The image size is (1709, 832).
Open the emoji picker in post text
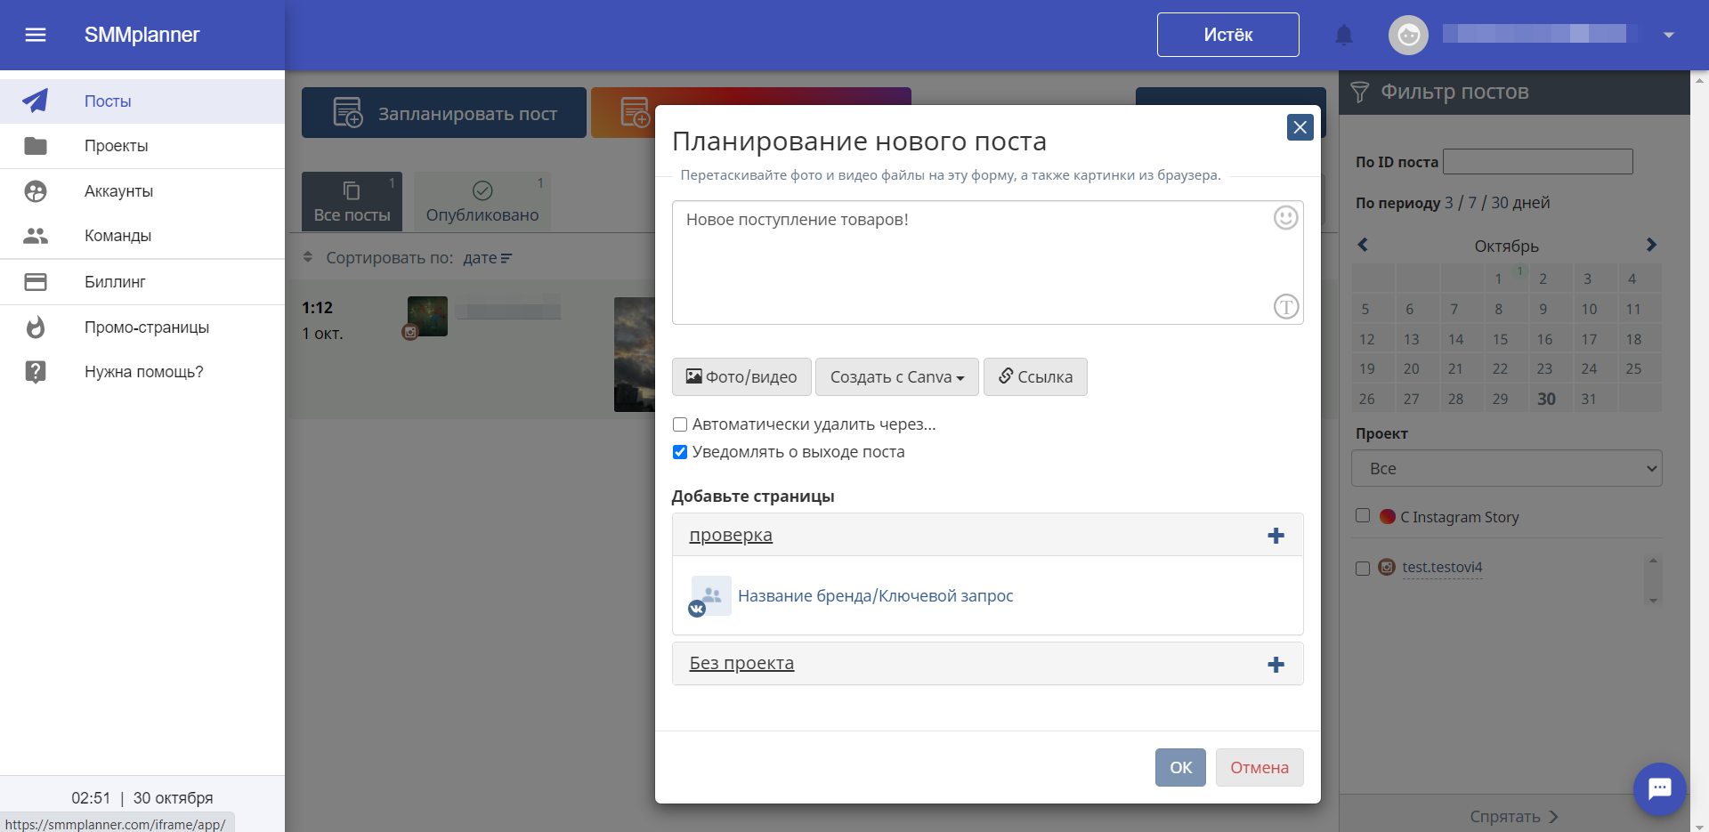[x=1285, y=218]
